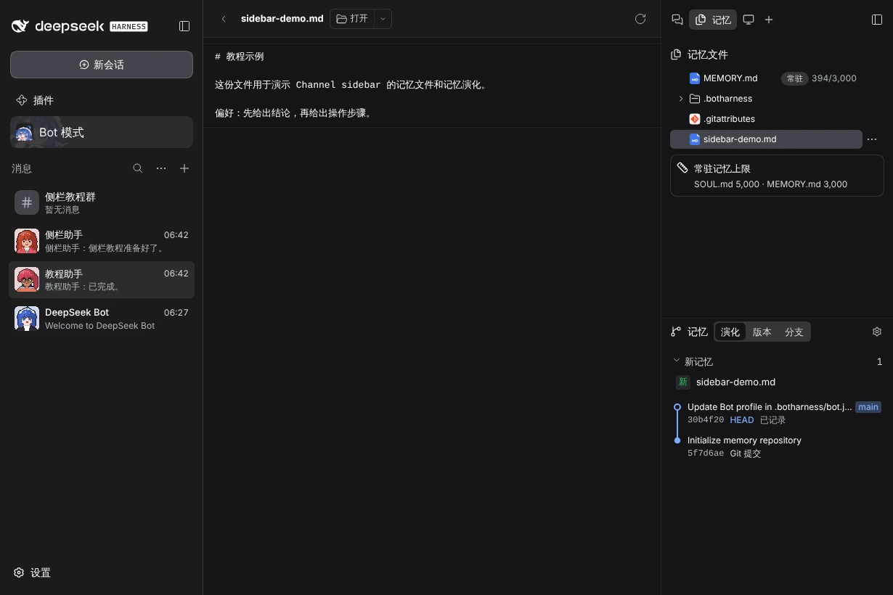Open 侧栏教程群 channel

102,202
